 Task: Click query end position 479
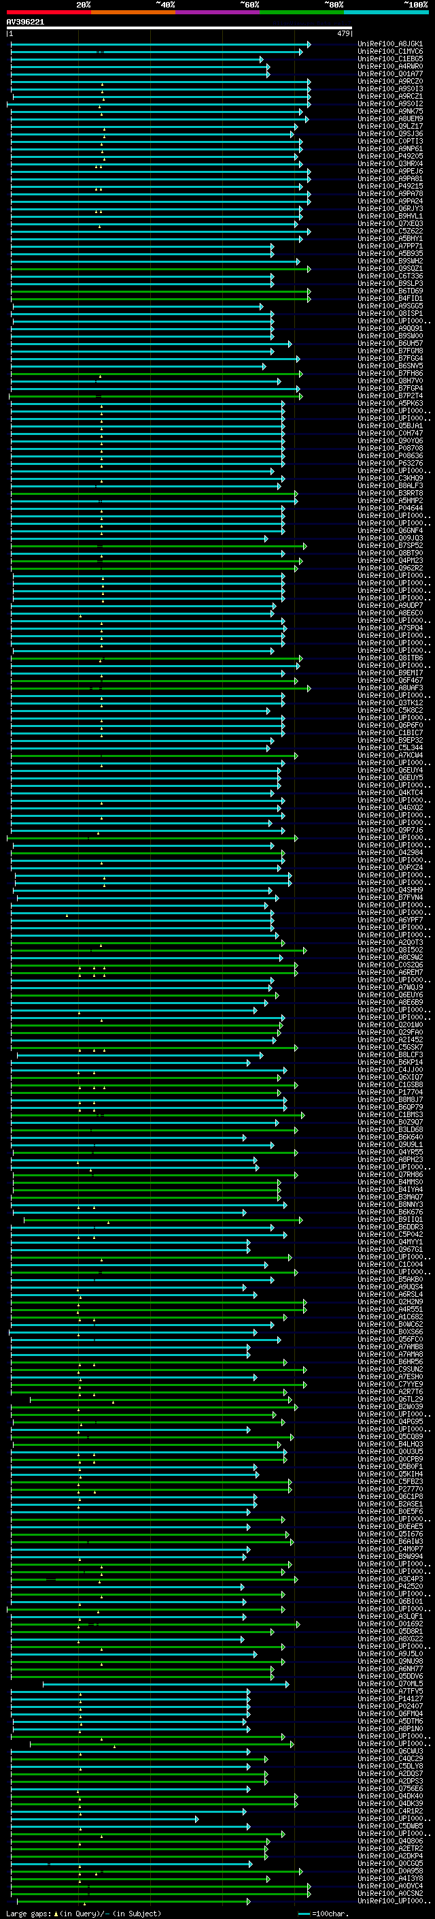(343, 33)
